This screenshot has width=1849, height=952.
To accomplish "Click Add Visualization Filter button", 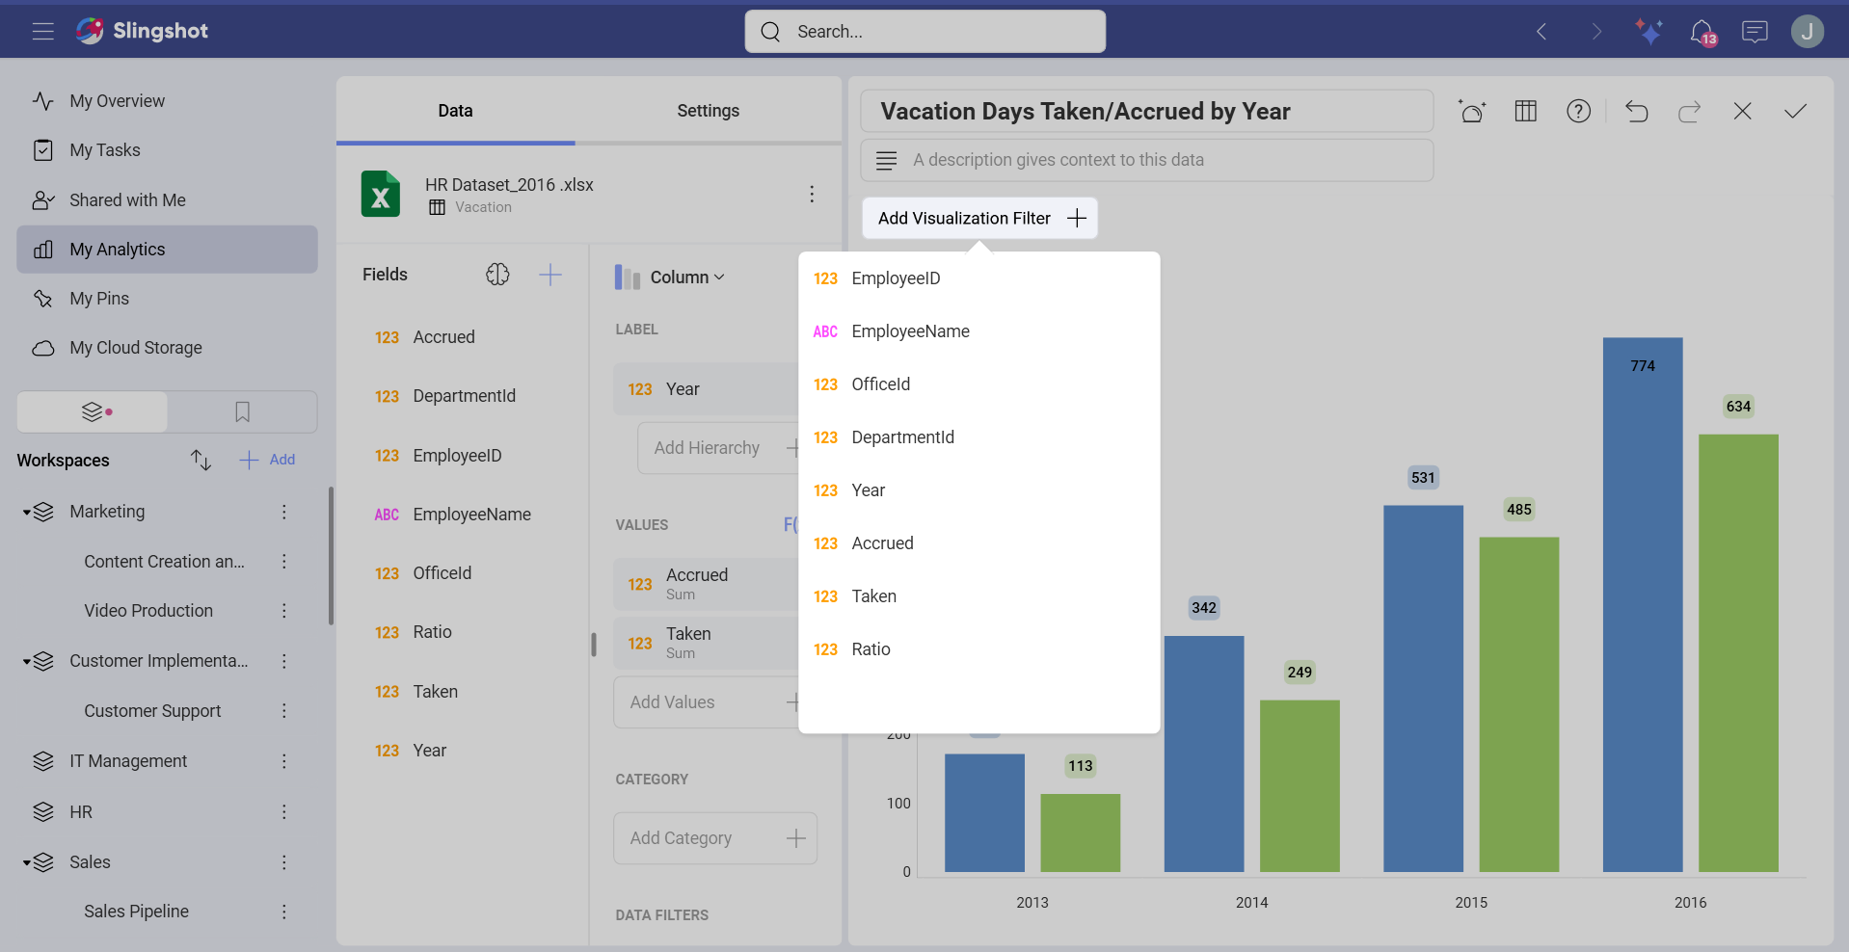I will pos(979,219).
